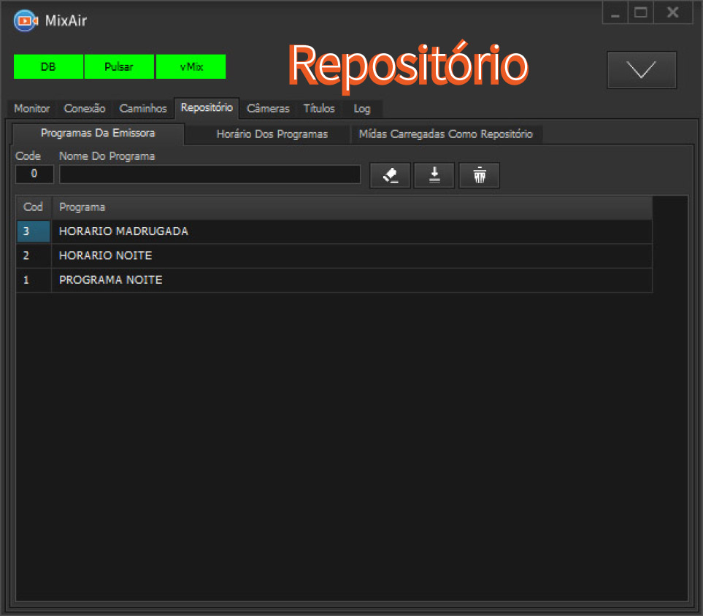The image size is (703, 616).
Task: Focus the Code number field
Action: (34, 174)
